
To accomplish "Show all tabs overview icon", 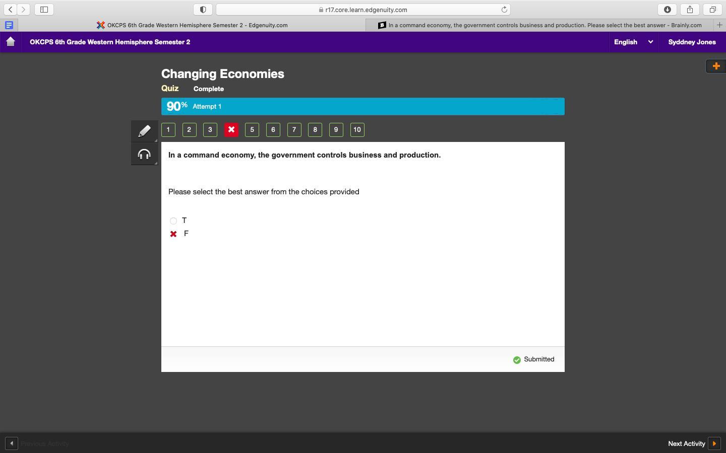I will 712,10.
